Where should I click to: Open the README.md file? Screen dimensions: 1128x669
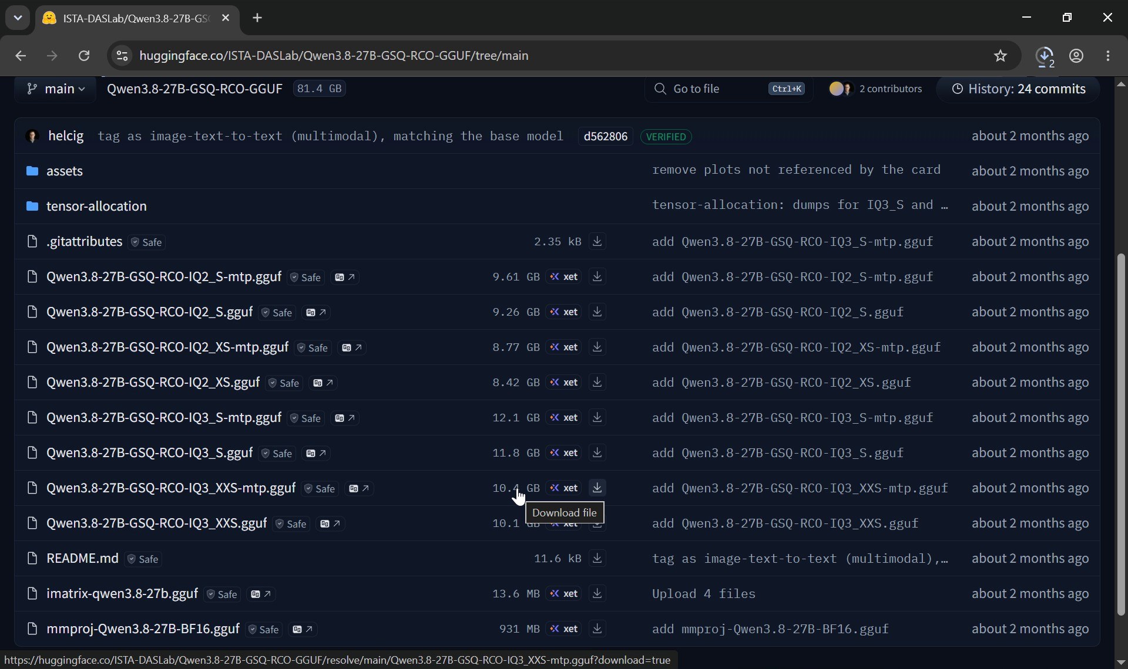click(x=82, y=558)
